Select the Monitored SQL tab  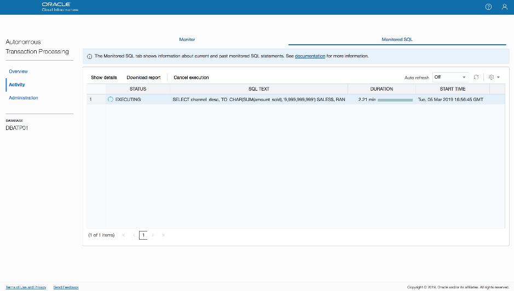(x=397, y=39)
